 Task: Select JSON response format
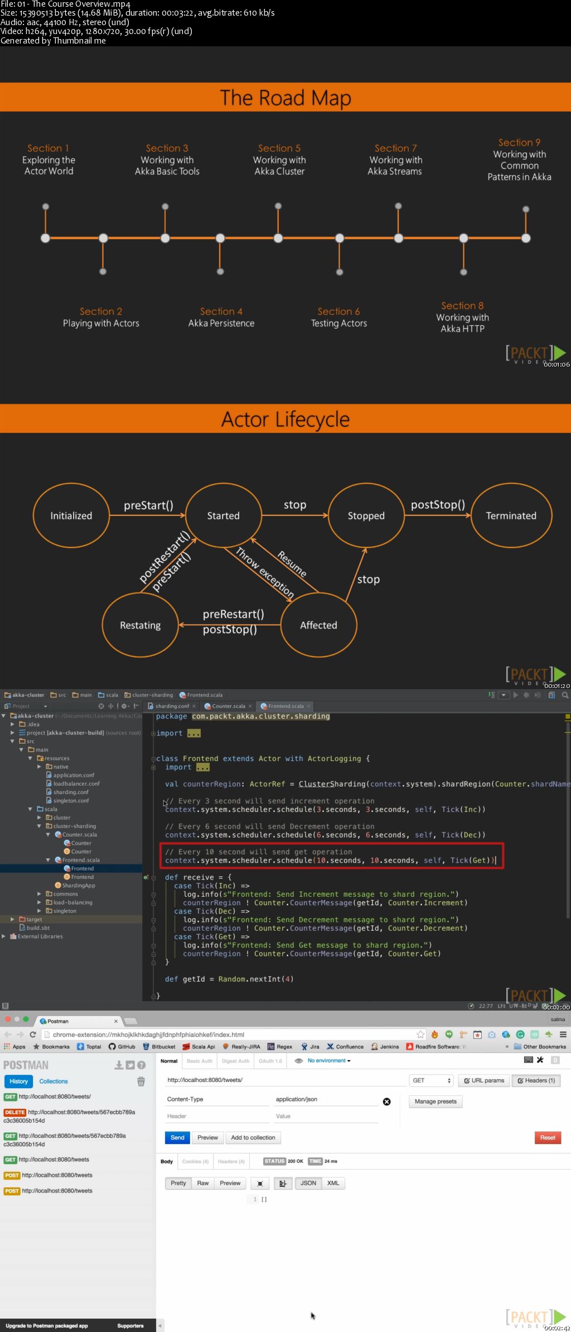(308, 1183)
